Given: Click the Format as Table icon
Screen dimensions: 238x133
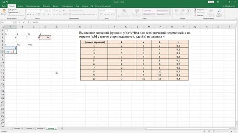Looking at the screenshot, I should 137,11.
